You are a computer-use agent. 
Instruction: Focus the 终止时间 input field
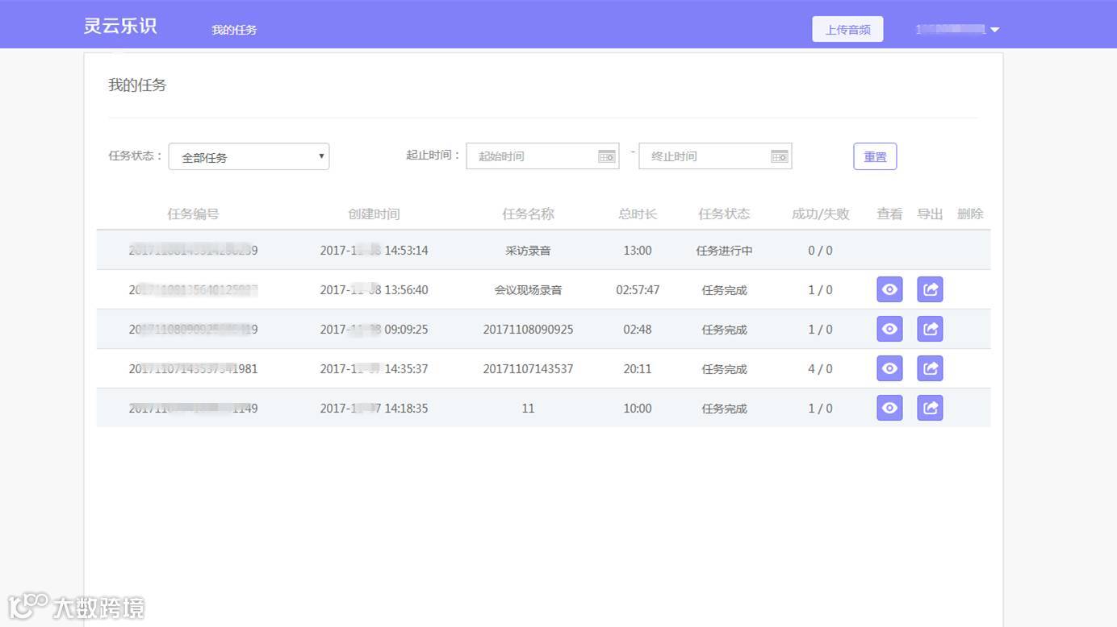[715, 156]
